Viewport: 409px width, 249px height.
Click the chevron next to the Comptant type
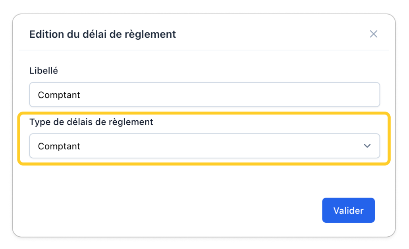[x=367, y=146]
